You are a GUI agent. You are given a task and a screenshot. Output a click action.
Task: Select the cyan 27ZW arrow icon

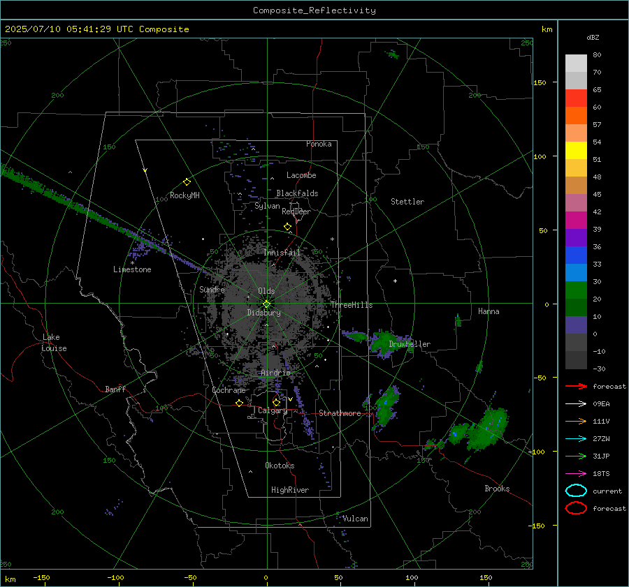coord(576,439)
